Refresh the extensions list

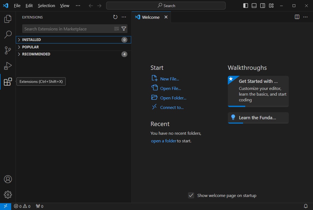(115, 17)
